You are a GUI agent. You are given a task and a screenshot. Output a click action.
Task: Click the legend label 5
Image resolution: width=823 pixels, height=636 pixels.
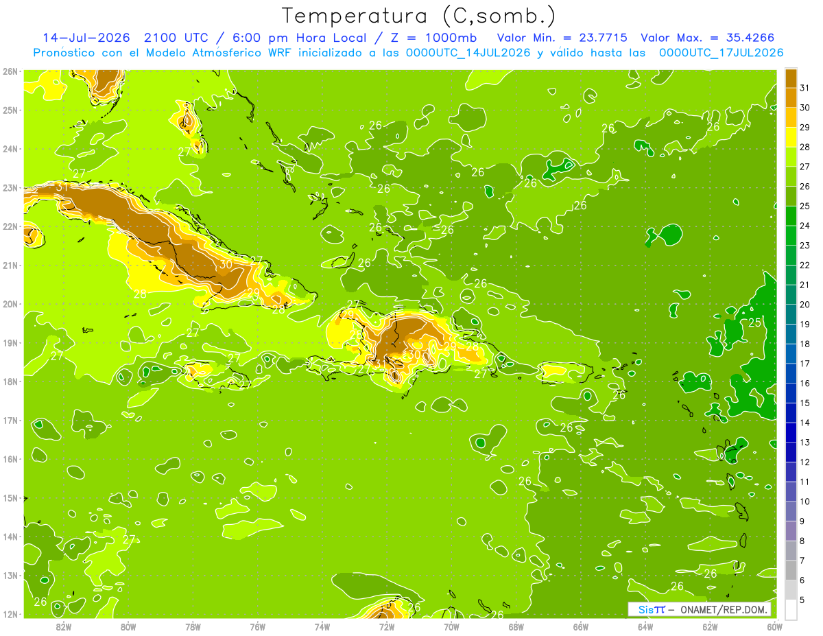(x=802, y=600)
